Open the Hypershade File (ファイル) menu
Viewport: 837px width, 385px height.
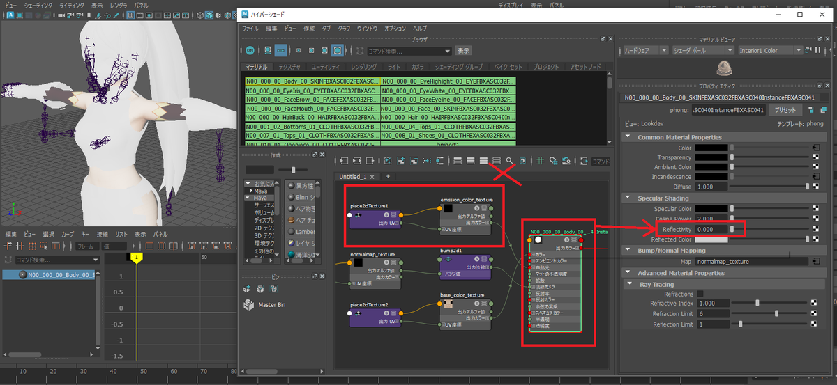[251, 29]
